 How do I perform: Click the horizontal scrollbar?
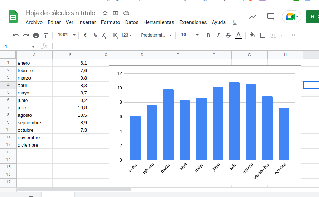[74, 190]
